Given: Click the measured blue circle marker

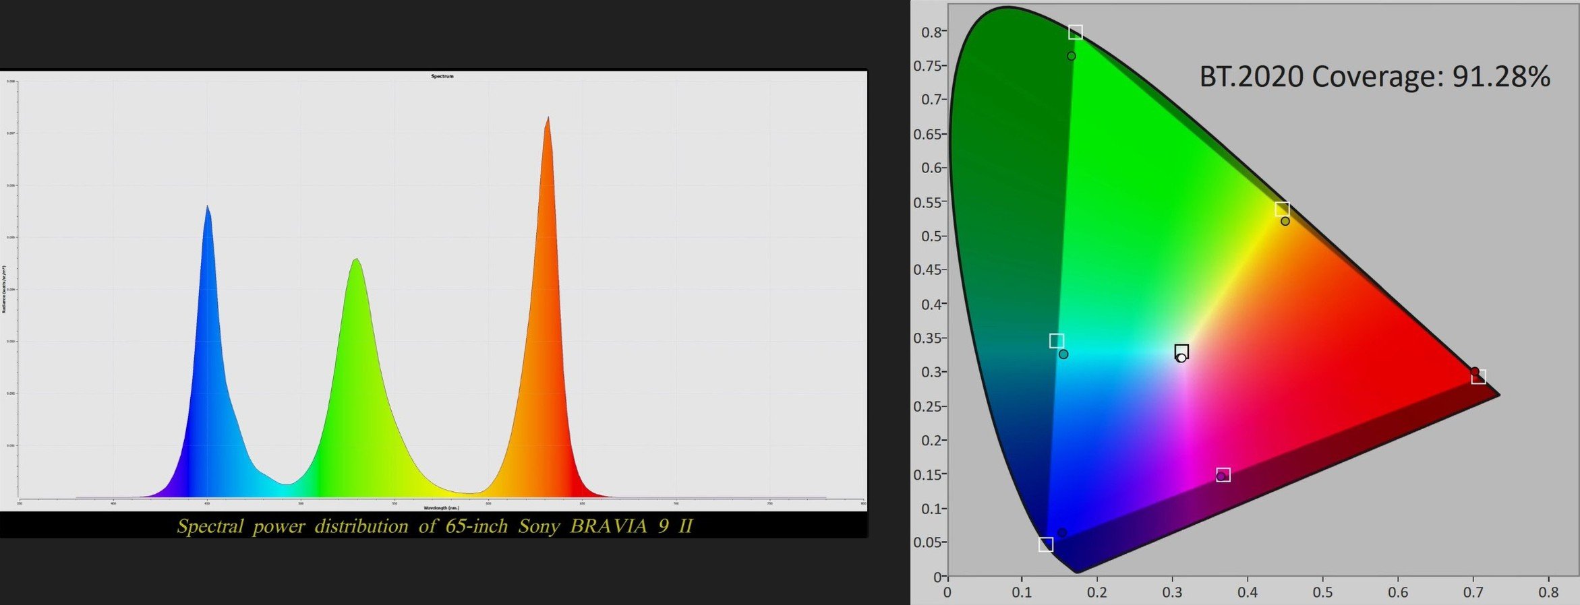Looking at the screenshot, I should coord(1062,533).
